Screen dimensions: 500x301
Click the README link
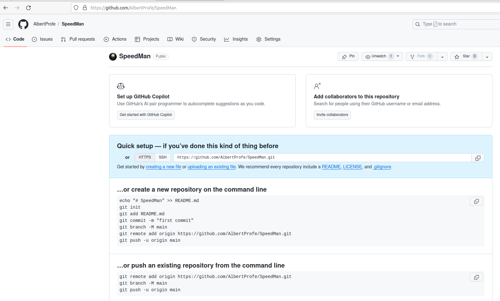331,167
